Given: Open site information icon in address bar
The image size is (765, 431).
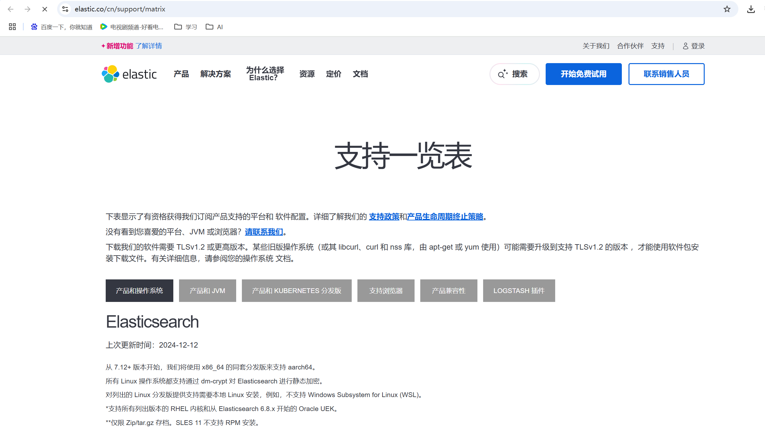Looking at the screenshot, I should [65, 9].
